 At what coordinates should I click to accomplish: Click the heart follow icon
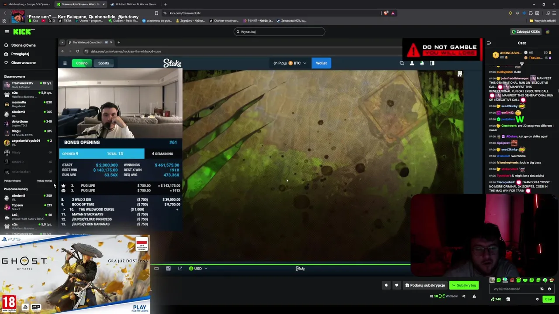(x=397, y=285)
